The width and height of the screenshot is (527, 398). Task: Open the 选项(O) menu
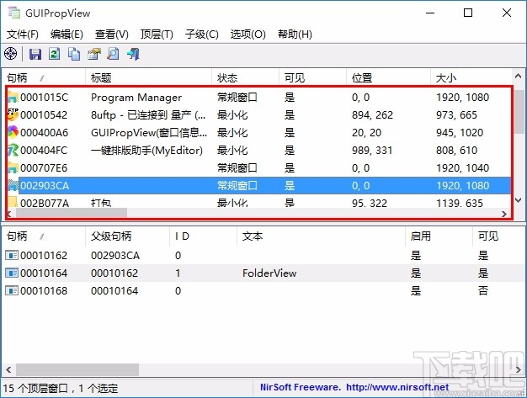point(248,34)
